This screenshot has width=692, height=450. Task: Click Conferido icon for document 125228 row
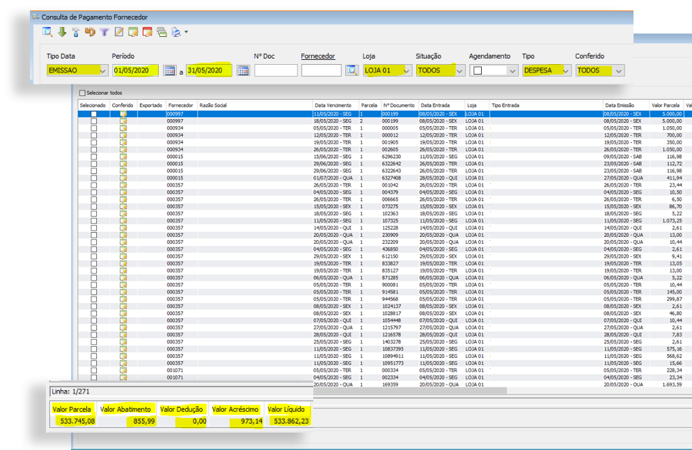click(123, 228)
